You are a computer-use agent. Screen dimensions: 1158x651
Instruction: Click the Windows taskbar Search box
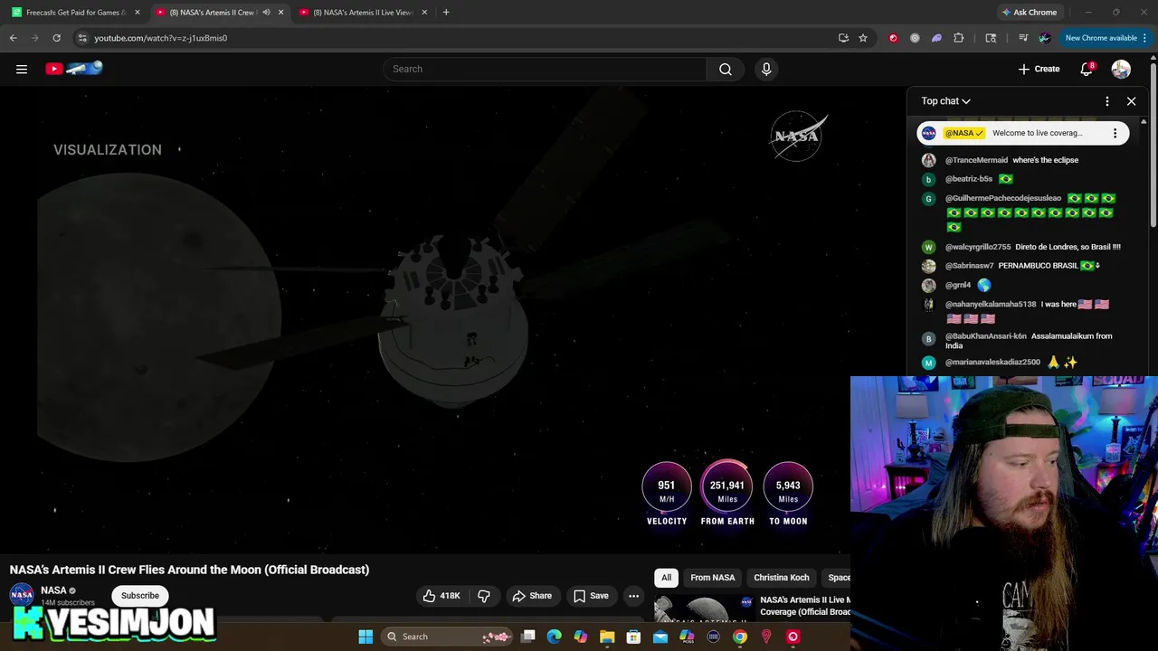pyautogui.click(x=448, y=637)
